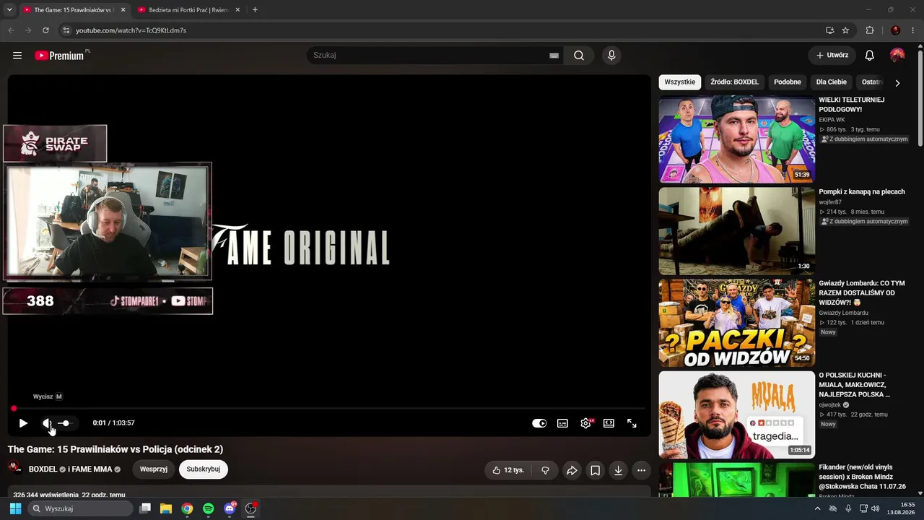Select the Wszystkie filter chip
Viewport: 924px width, 520px height.
pos(680,82)
